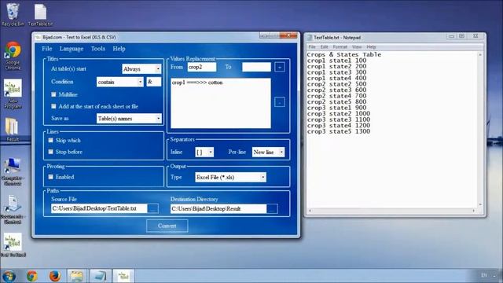
Task: Click minus button to remove replacement entry
Action: 280,102
